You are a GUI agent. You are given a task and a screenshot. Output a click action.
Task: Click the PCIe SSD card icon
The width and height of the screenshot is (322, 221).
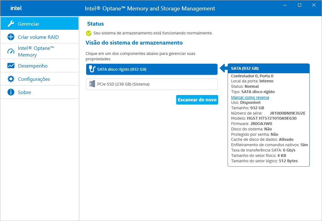point(92,84)
